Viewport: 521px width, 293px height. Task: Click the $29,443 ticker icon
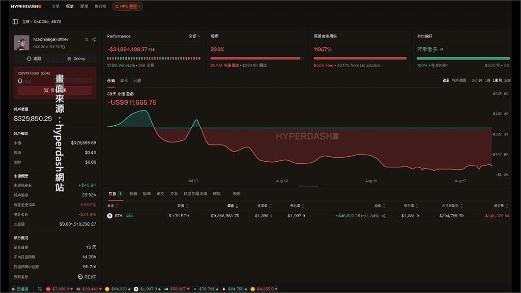78,289
